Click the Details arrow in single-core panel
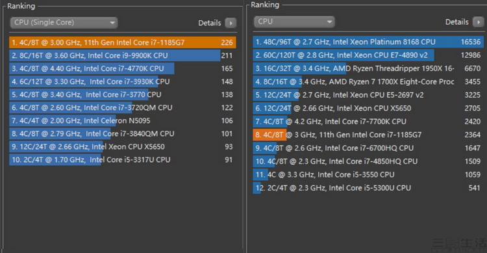487x253 pixels. [x=231, y=23]
